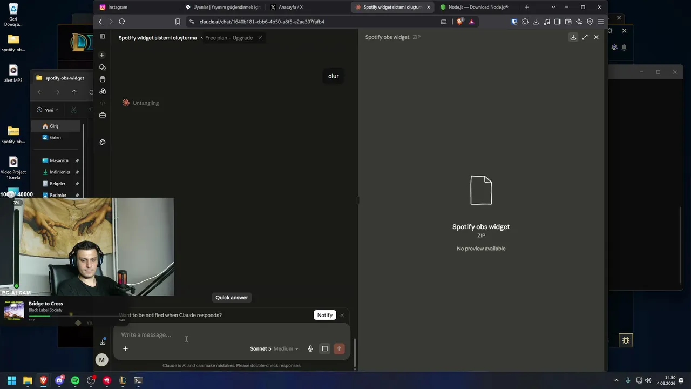
Task: Close the Spotify obs widget artifact panel
Action: (x=596, y=37)
